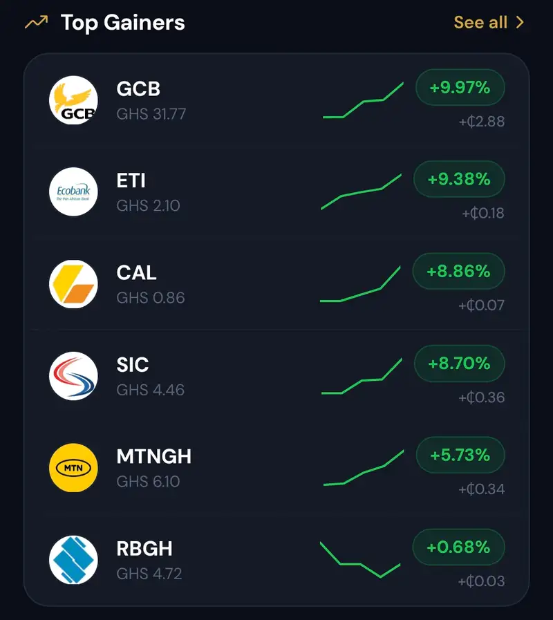Click the +9.38% ETI gain badge
The width and height of the screenshot is (553, 620).
click(x=459, y=179)
